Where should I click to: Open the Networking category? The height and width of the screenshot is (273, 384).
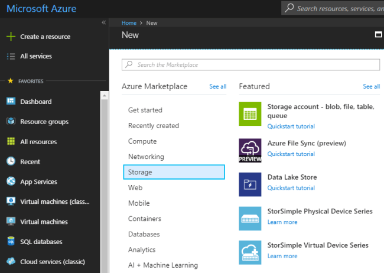[x=146, y=157]
